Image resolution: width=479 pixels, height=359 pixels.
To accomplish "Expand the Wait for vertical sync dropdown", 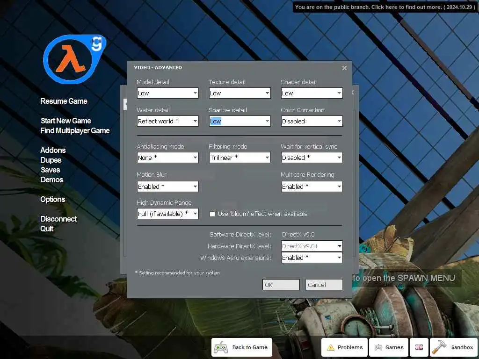I will coord(312,158).
